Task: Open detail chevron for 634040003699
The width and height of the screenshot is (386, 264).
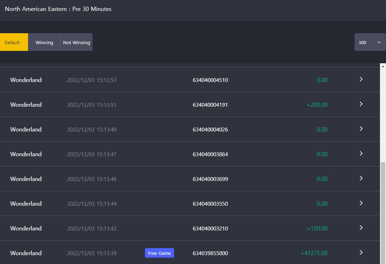Action: pyautogui.click(x=361, y=178)
